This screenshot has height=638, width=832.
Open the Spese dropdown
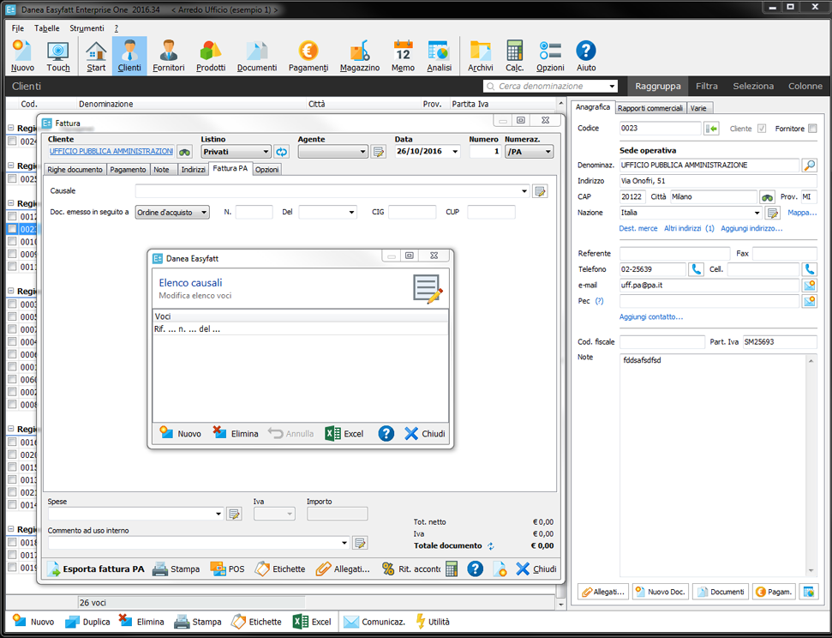(x=218, y=514)
